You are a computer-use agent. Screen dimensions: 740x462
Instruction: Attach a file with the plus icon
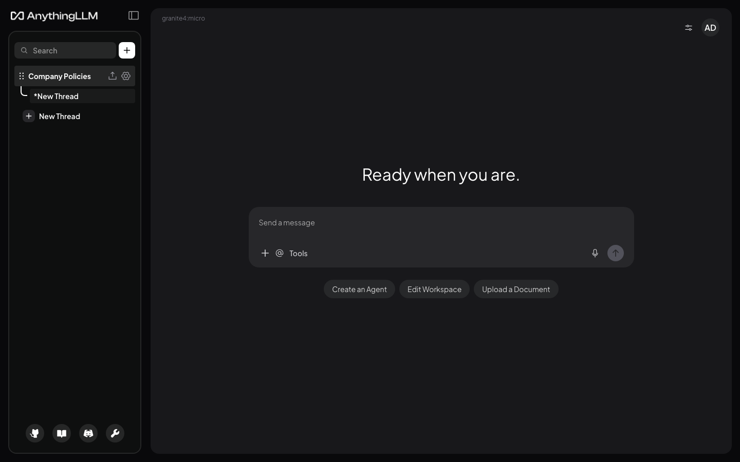[265, 253]
